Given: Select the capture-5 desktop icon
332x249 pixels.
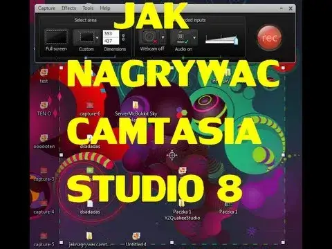Looking at the screenshot, I should [x=44, y=239].
